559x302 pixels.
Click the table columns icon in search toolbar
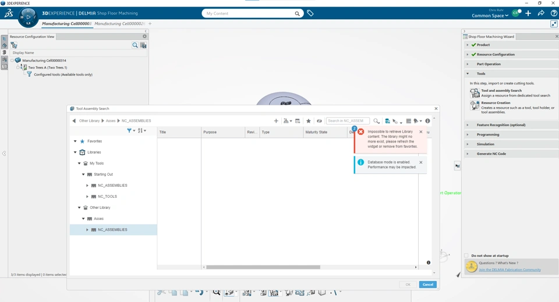(x=298, y=120)
